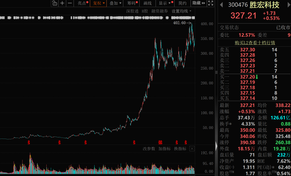
Task: Expand the 设置均线 dropdown
Action: tap(181, 11)
